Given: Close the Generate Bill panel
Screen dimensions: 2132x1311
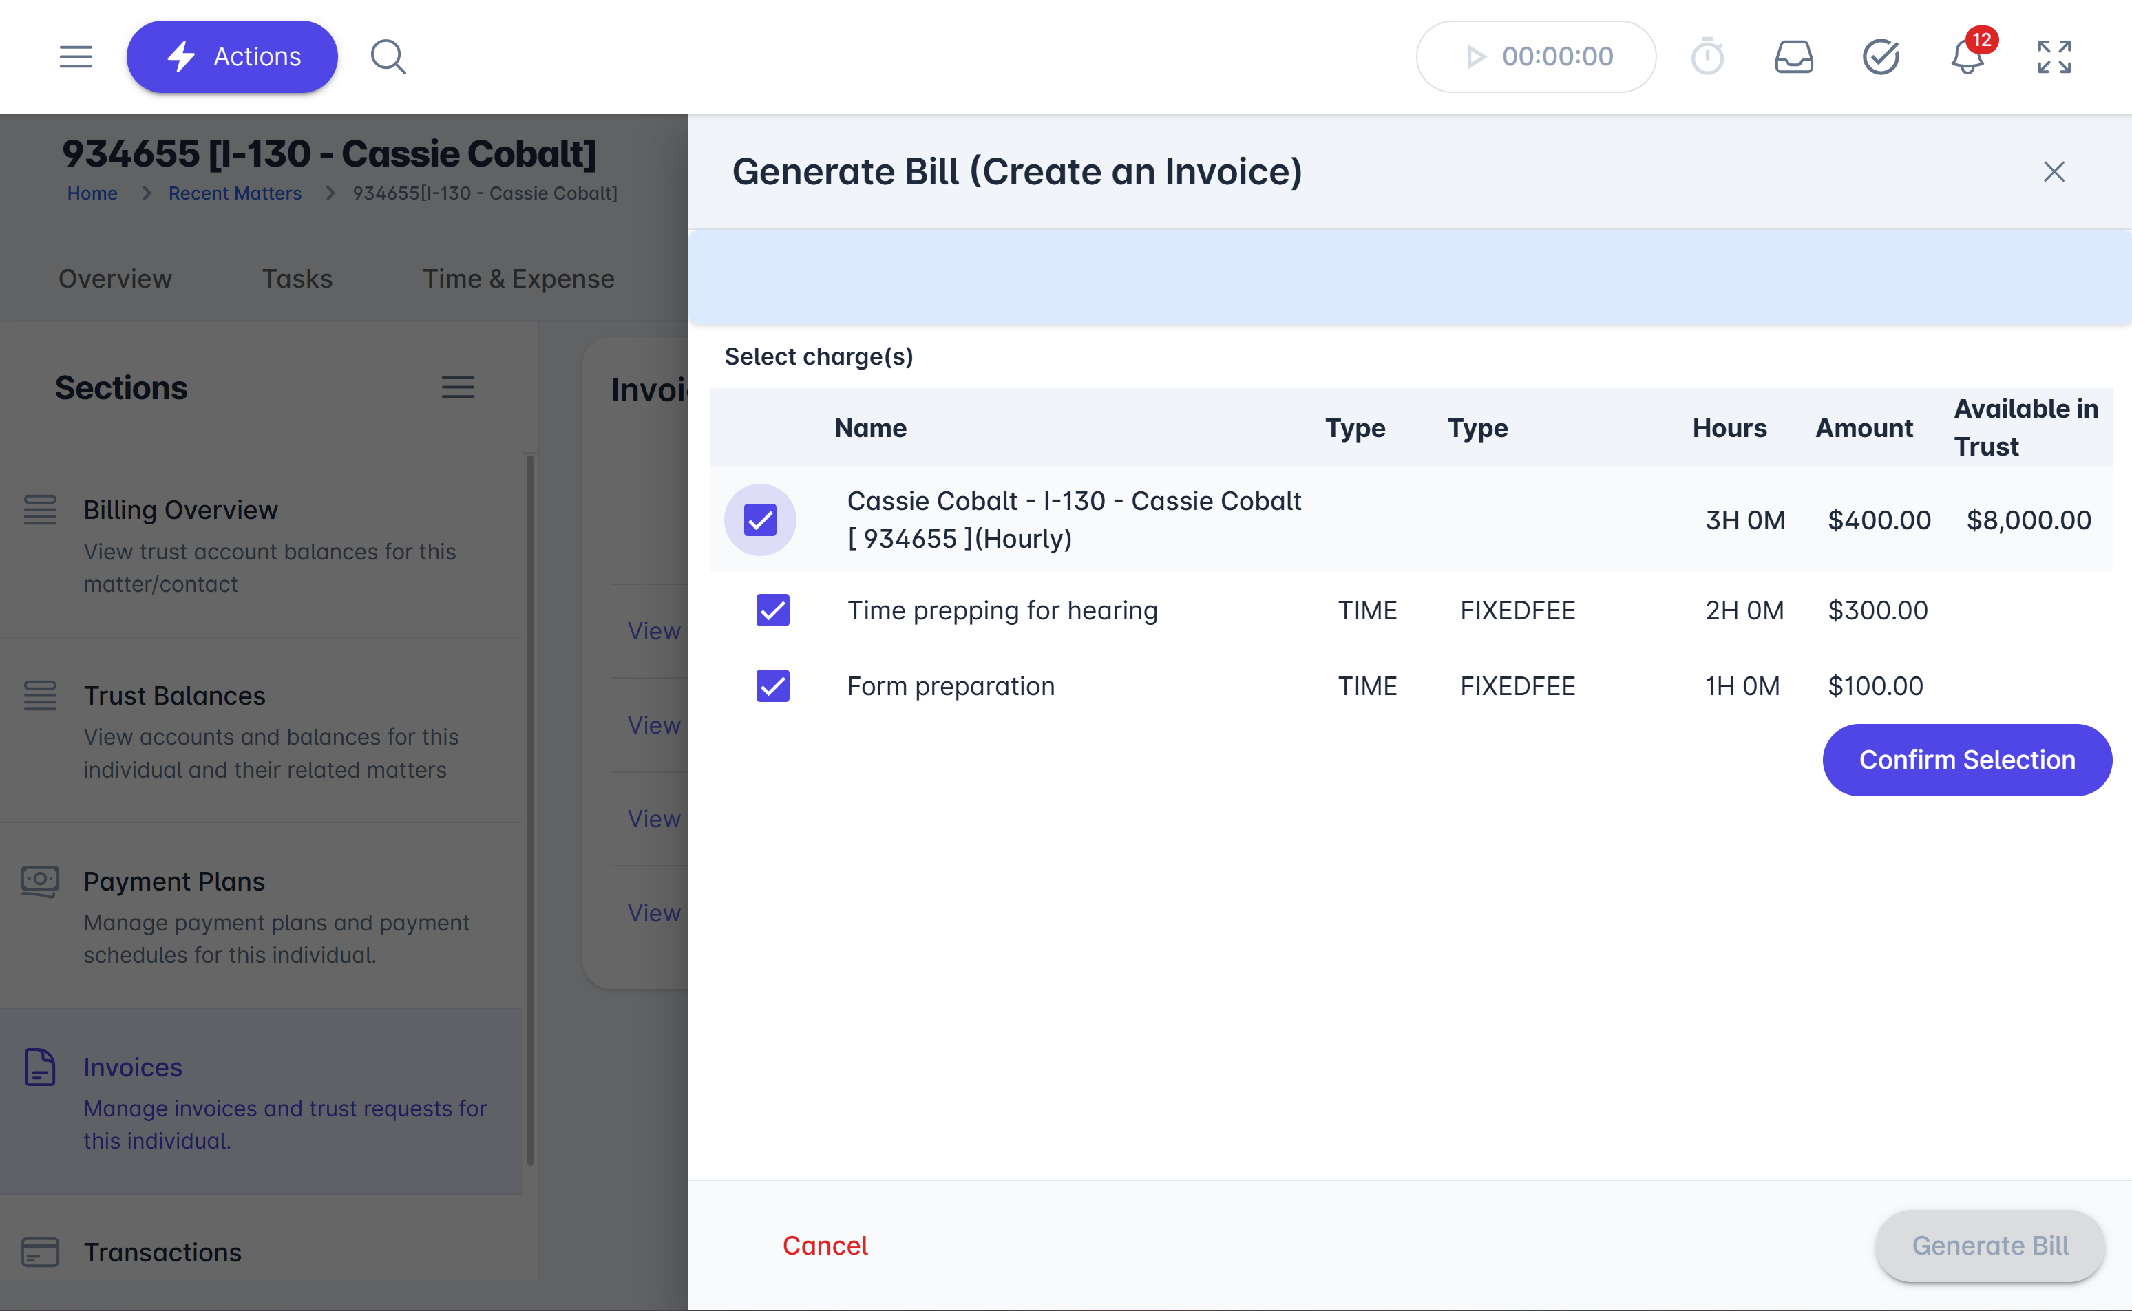Looking at the screenshot, I should [2054, 171].
